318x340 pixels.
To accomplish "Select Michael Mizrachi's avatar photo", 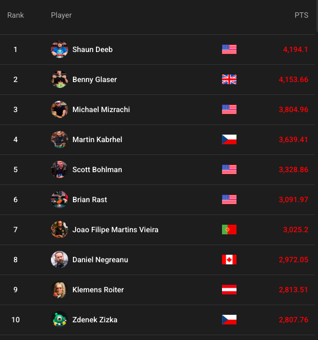I will pos(60,109).
